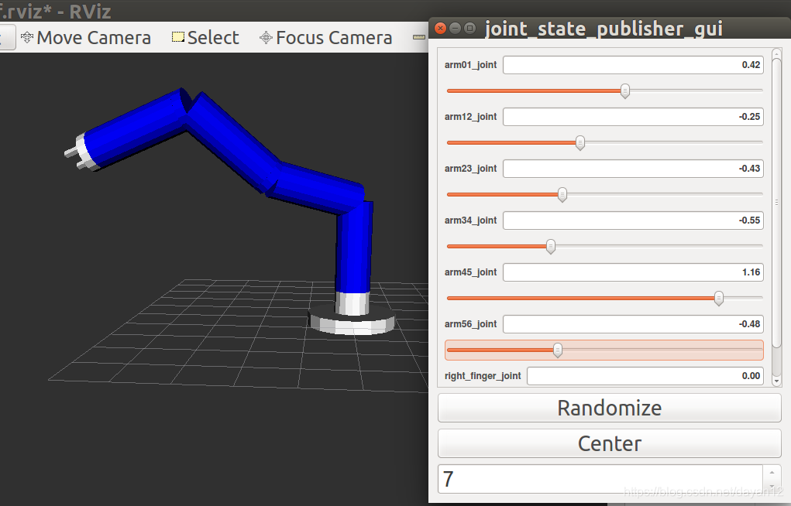The width and height of the screenshot is (791, 506).
Task: Close the joint_state_publisher_gui window
Action: [440, 28]
